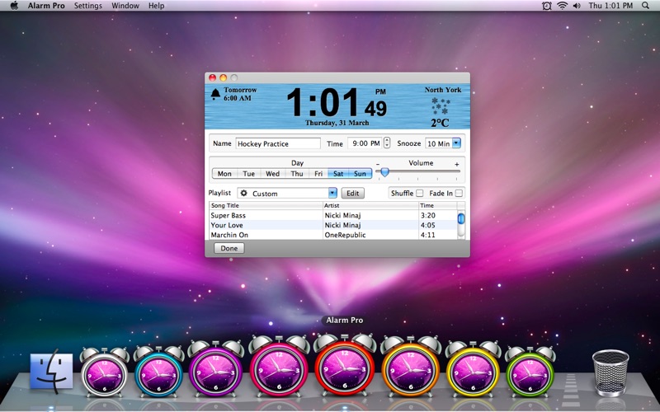Image resolution: width=660 pixels, height=412 pixels.
Task: Click the volume minus sign
Action: click(x=378, y=164)
